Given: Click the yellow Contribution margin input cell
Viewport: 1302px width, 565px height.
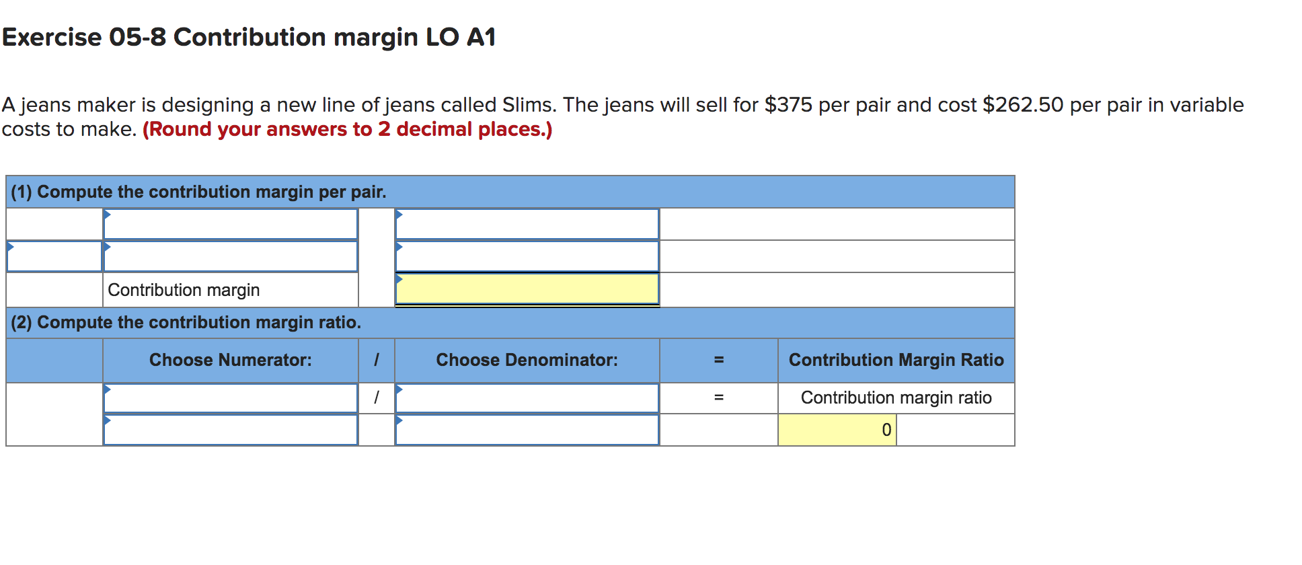Looking at the screenshot, I should tap(527, 289).
